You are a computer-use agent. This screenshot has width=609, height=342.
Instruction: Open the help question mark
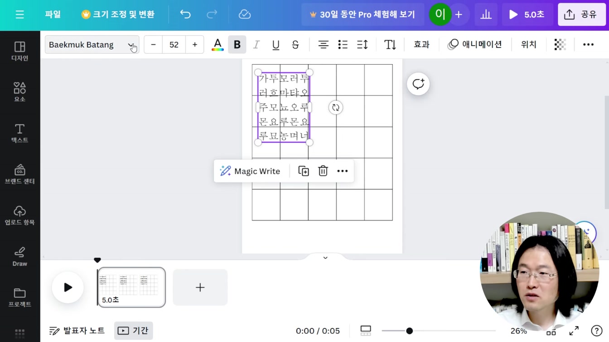pos(597,331)
